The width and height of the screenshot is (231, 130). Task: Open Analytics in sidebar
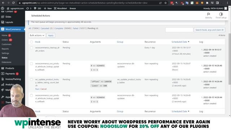click(x=10, y=84)
